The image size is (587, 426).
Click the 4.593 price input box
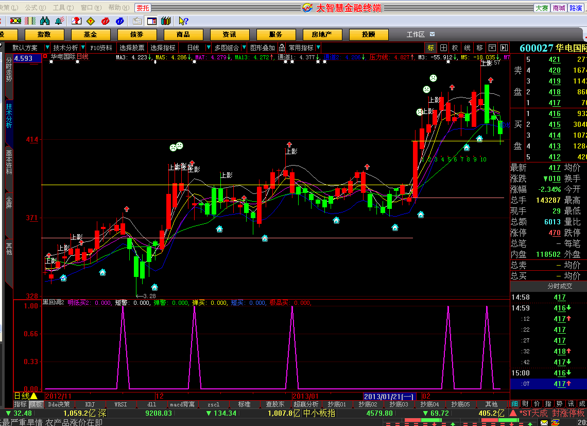[x=27, y=58]
